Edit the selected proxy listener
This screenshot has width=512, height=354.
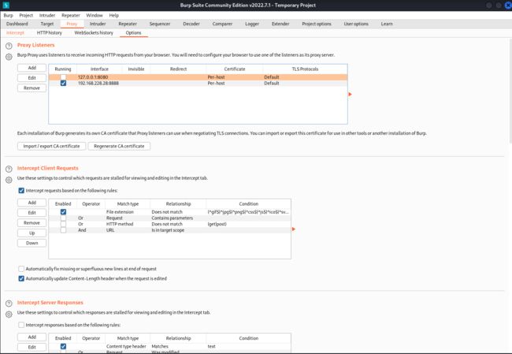32,78
